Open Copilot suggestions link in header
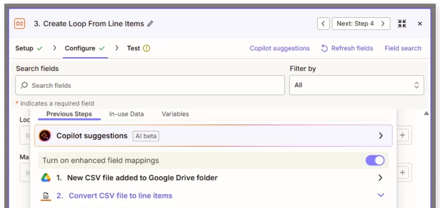 pyautogui.click(x=280, y=48)
